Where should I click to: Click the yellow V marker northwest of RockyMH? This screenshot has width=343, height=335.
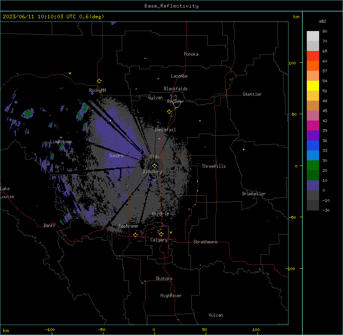point(70,73)
